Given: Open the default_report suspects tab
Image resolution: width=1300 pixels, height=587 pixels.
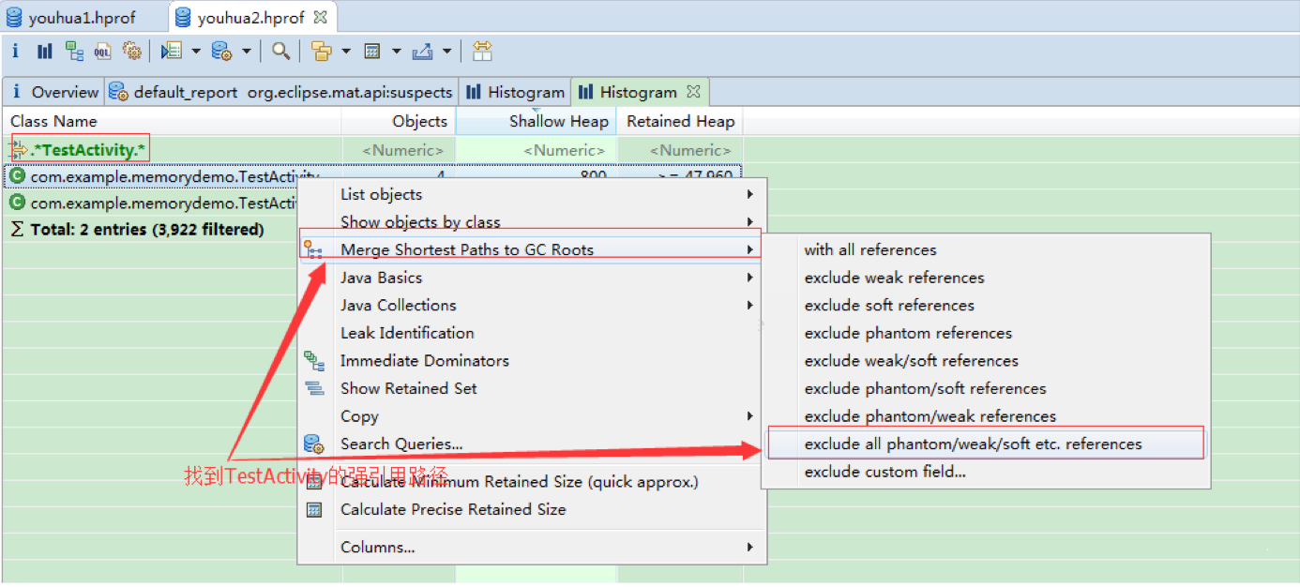Looking at the screenshot, I should point(282,92).
